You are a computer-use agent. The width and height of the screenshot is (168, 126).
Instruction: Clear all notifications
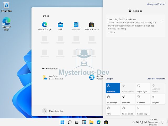pos(156,79)
